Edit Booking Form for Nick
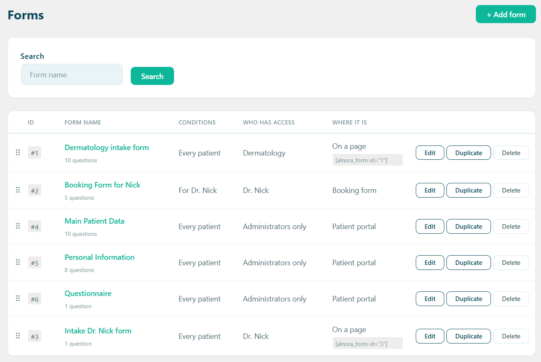541x362 pixels. [x=430, y=190]
